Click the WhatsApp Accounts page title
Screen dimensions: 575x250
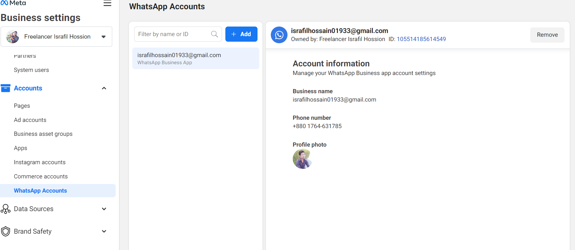(167, 6)
